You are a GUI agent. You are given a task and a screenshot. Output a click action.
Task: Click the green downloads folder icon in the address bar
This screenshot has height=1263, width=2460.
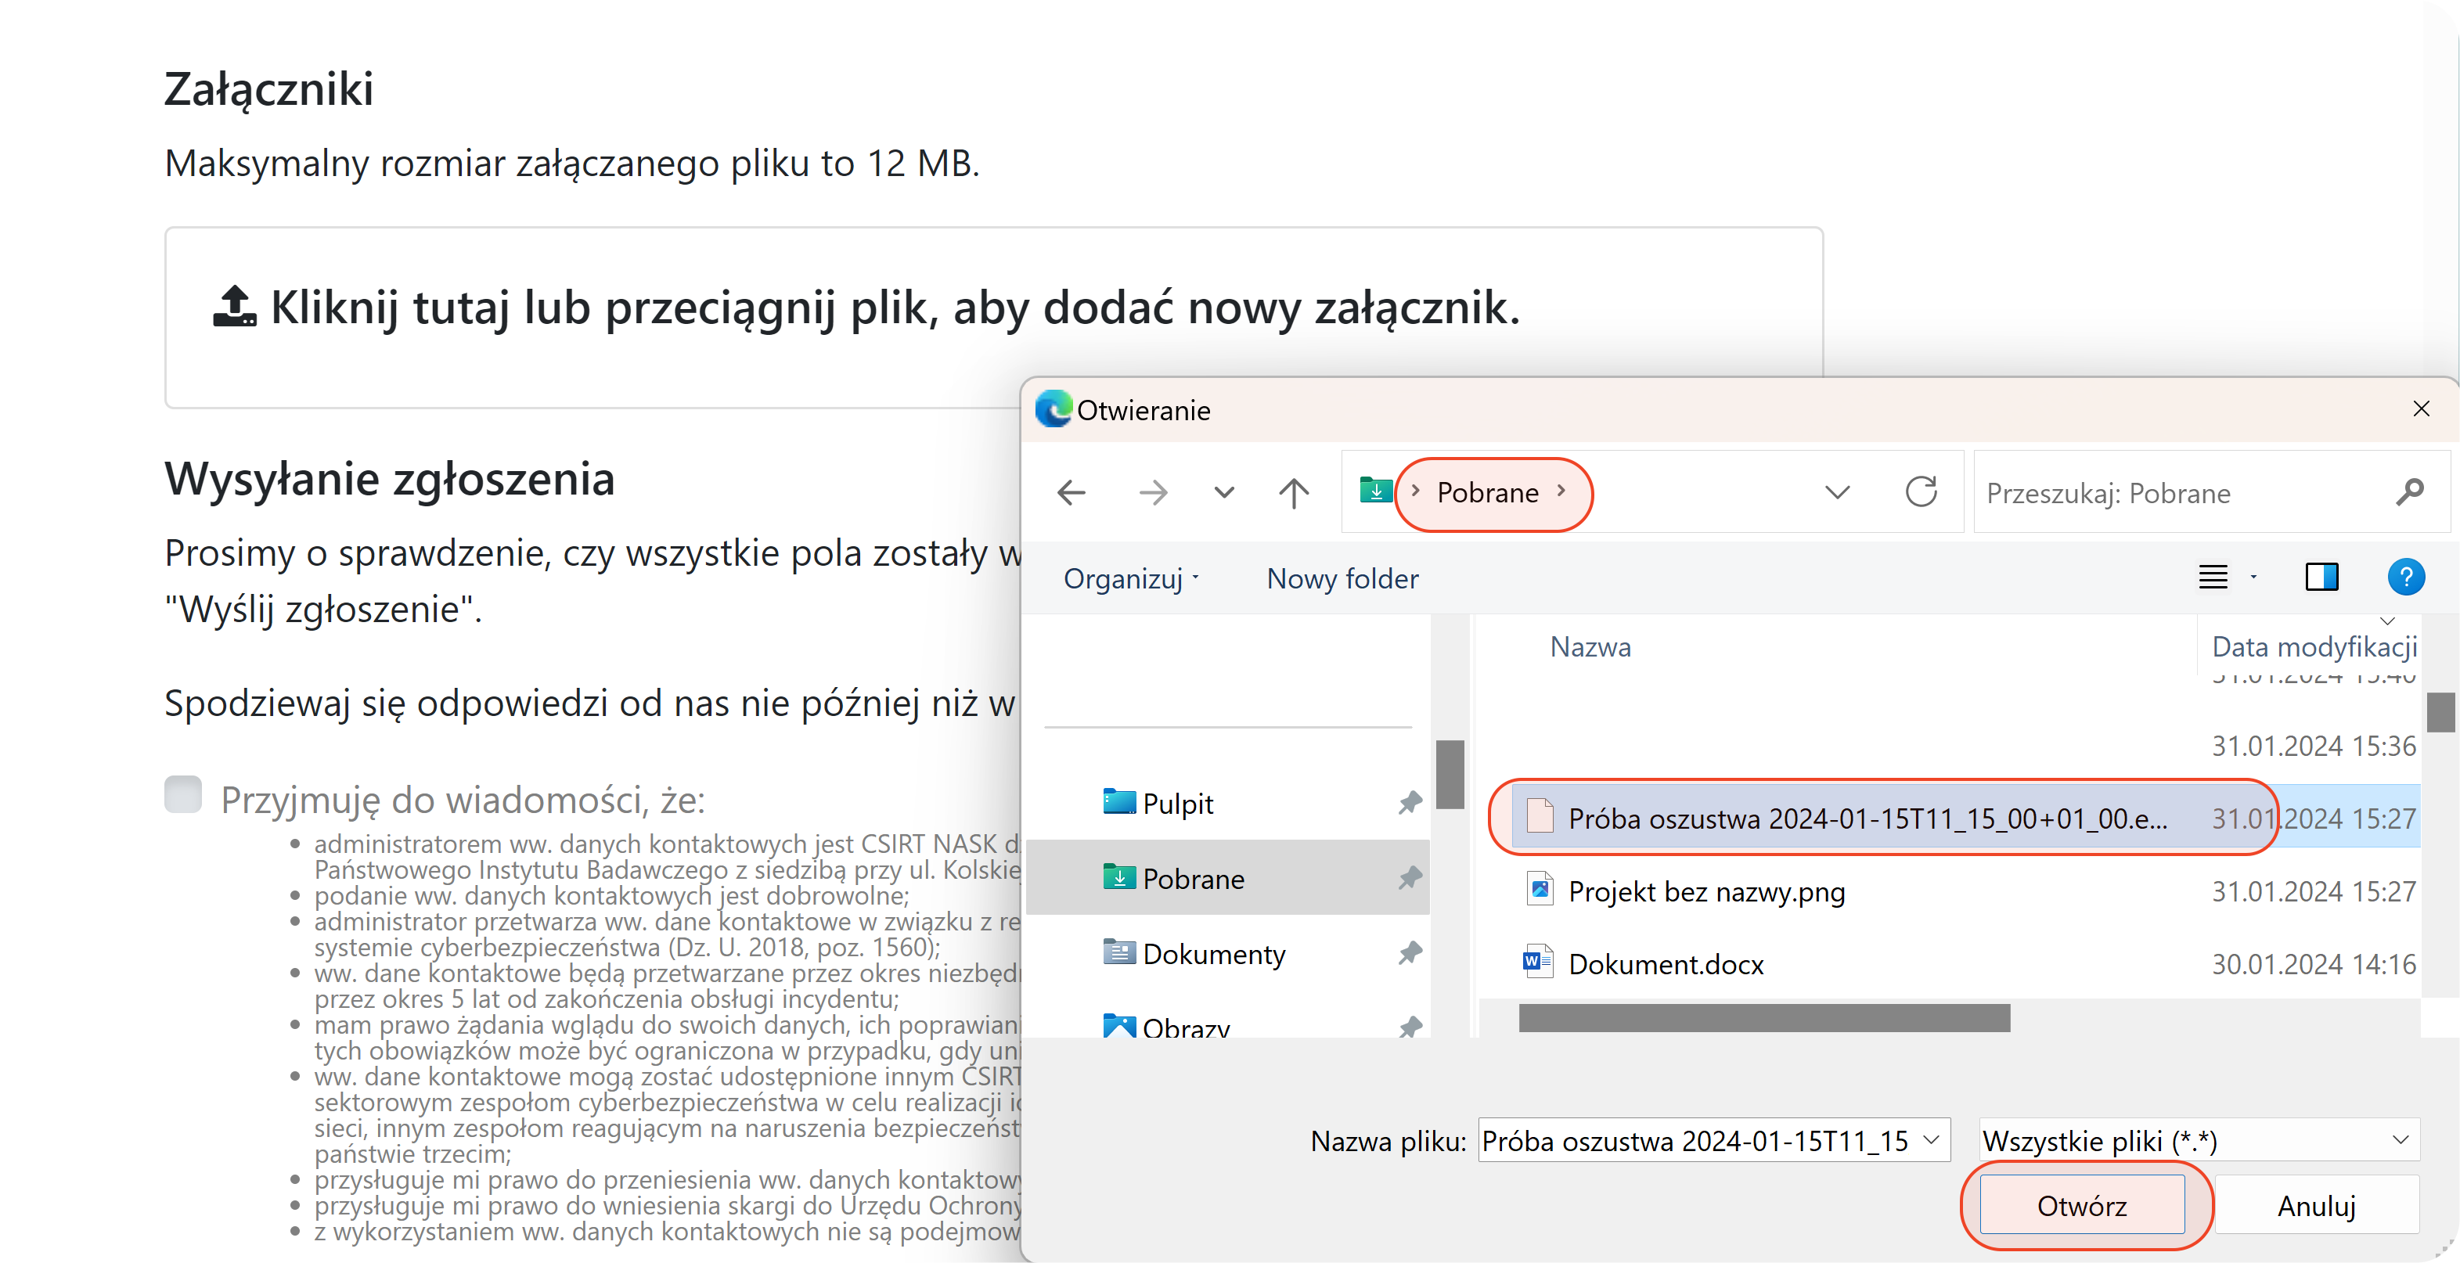(1375, 491)
